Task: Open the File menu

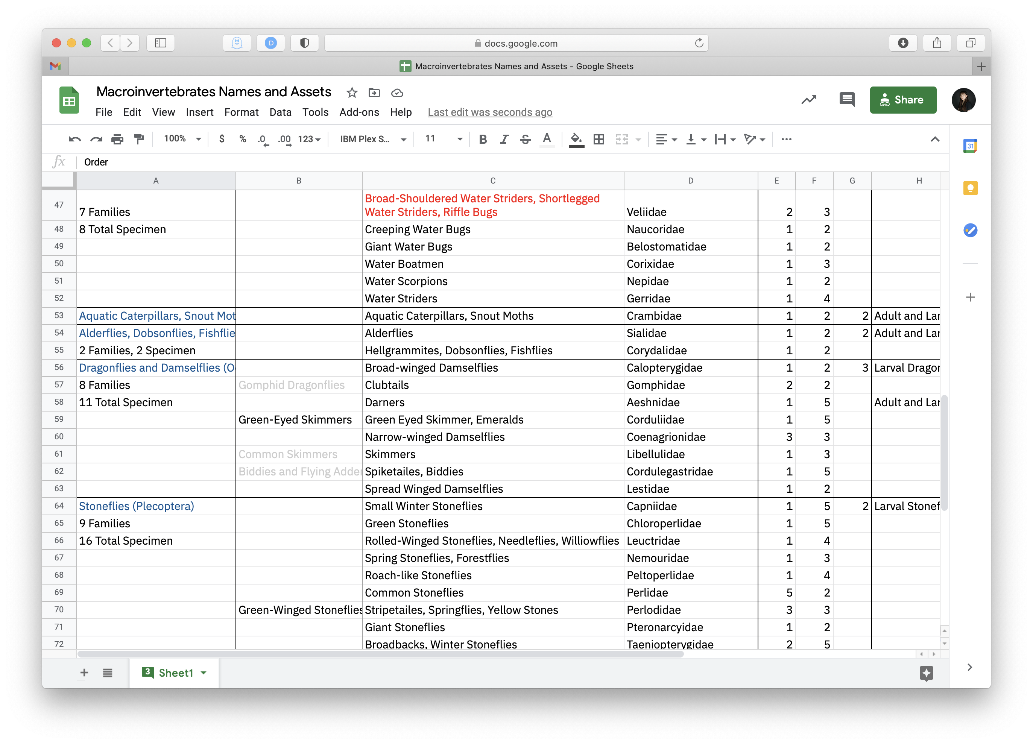Action: pyautogui.click(x=104, y=112)
